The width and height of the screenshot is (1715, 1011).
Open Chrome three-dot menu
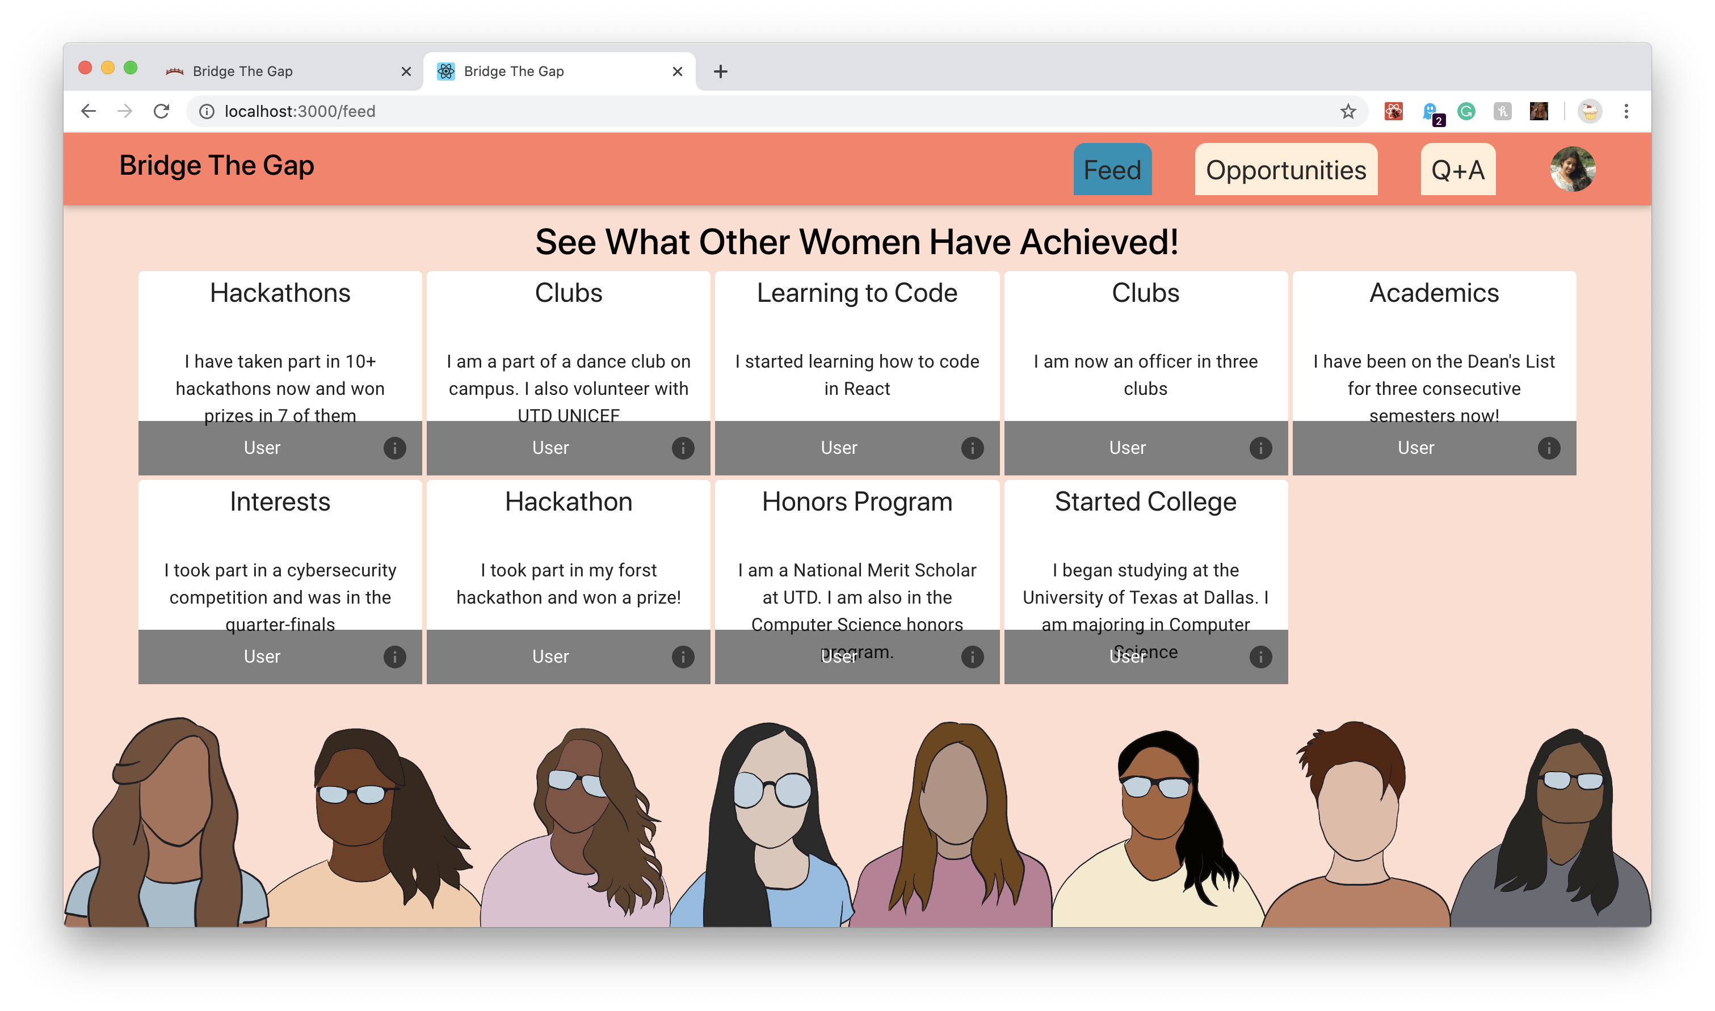pos(1626,111)
